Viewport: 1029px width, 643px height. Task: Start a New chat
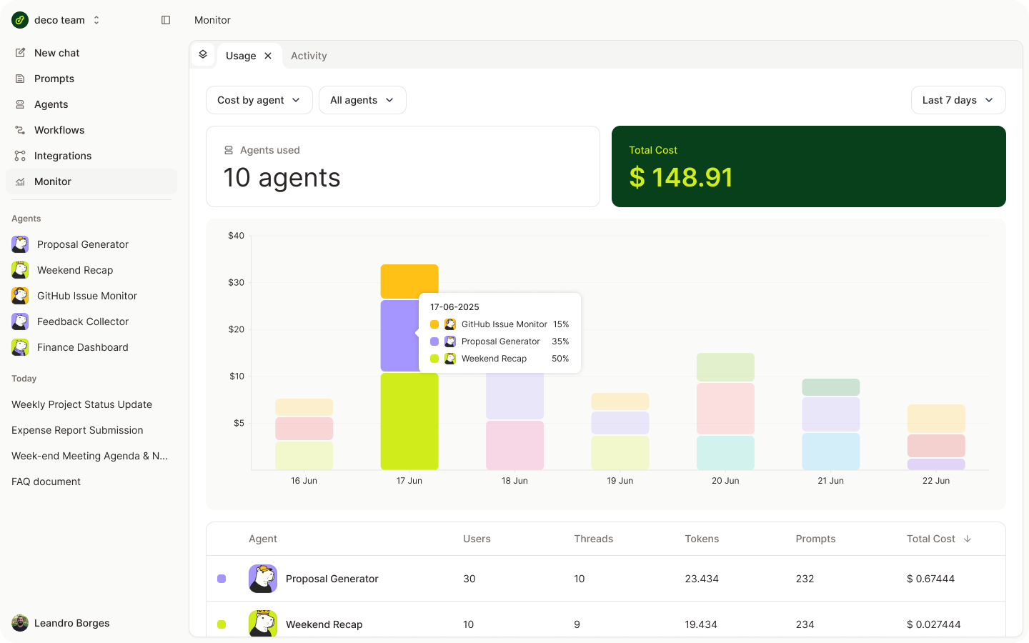coord(91,53)
